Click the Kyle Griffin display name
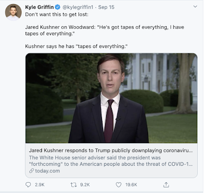Image resolution: width=205 pixels, height=193 pixels. tap(39, 7)
